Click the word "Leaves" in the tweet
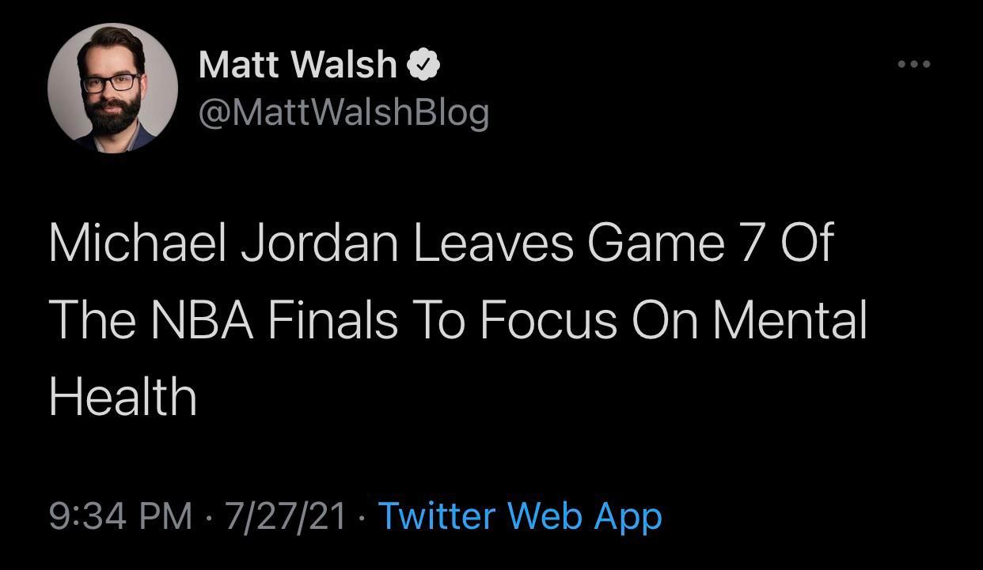This screenshot has width=983, height=570. [x=491, y=243]
